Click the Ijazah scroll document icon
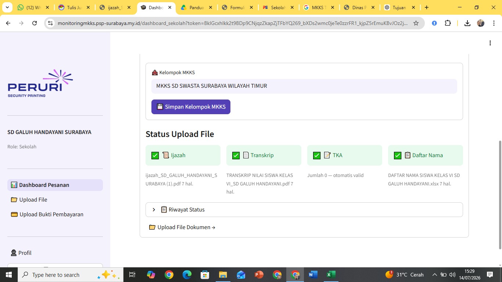 coord(166,155)
